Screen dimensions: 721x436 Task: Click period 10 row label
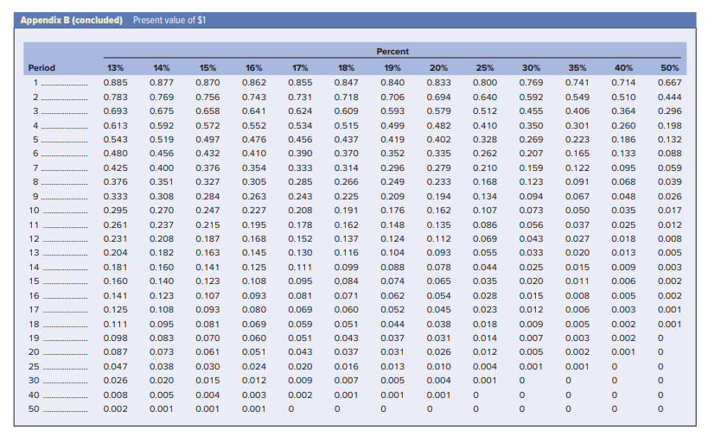[x=34, y=211]
